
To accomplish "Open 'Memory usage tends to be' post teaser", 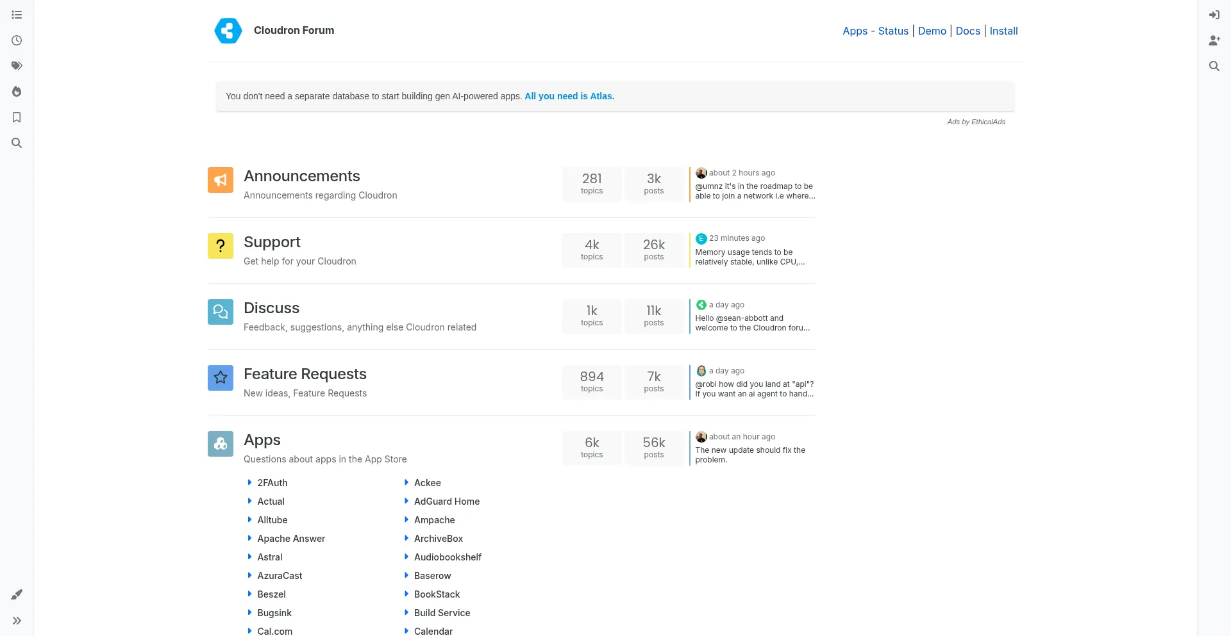I will coord(749,257).
